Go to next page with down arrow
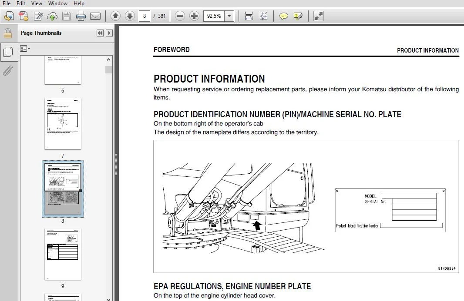464x301 pixels. [130, 16]
